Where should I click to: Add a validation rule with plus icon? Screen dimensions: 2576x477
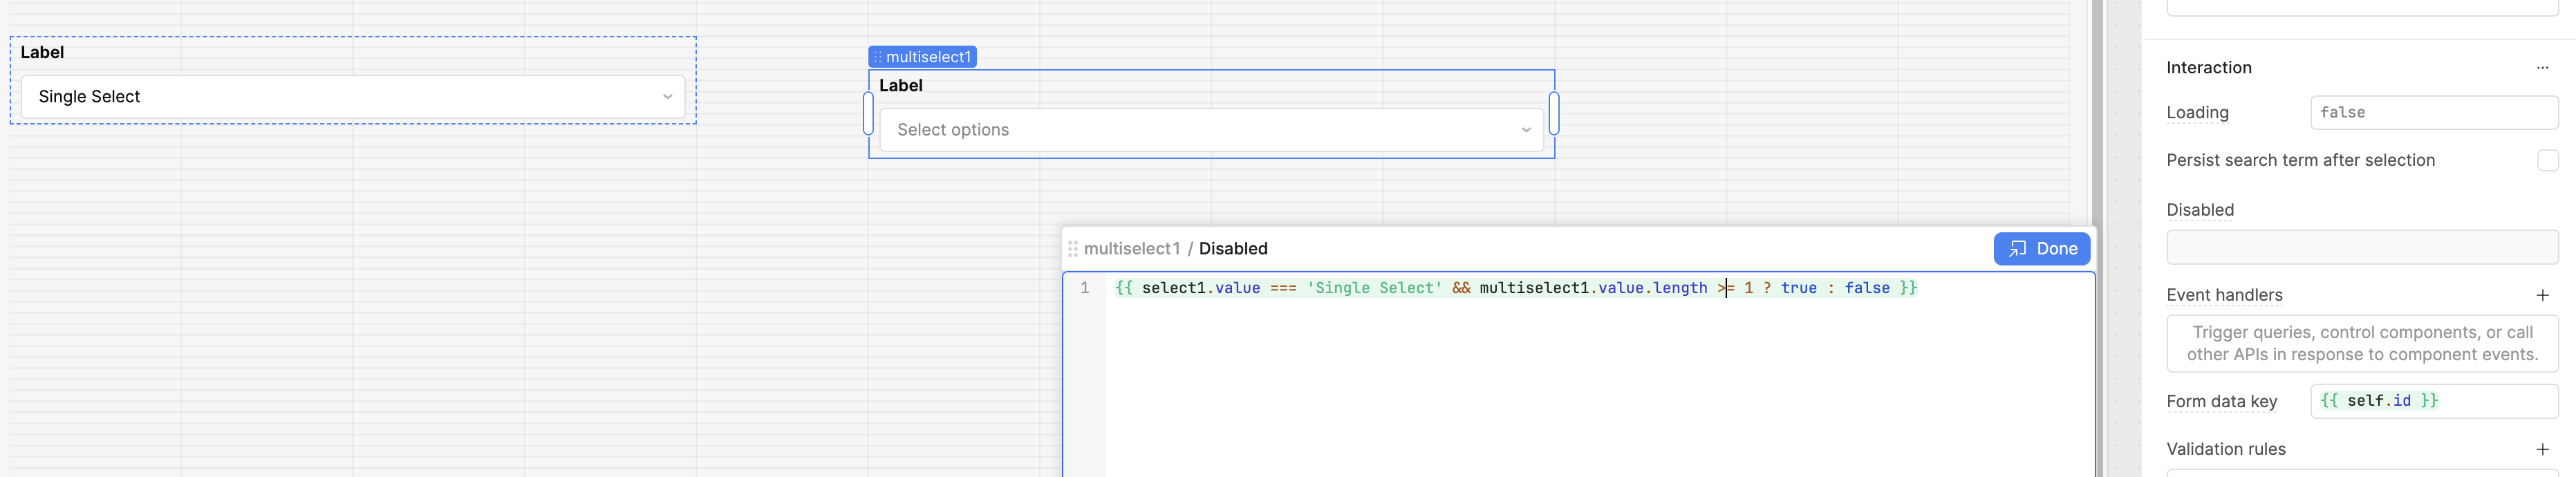point(2541,449)
